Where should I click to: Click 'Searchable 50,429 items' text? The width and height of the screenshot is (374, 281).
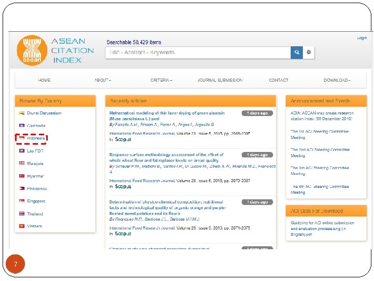[x=134, y=42]
